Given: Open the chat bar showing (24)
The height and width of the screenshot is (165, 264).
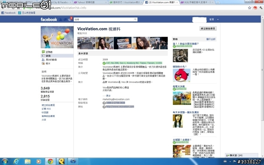Looking at the screenshot, I should tap(241, 155).
